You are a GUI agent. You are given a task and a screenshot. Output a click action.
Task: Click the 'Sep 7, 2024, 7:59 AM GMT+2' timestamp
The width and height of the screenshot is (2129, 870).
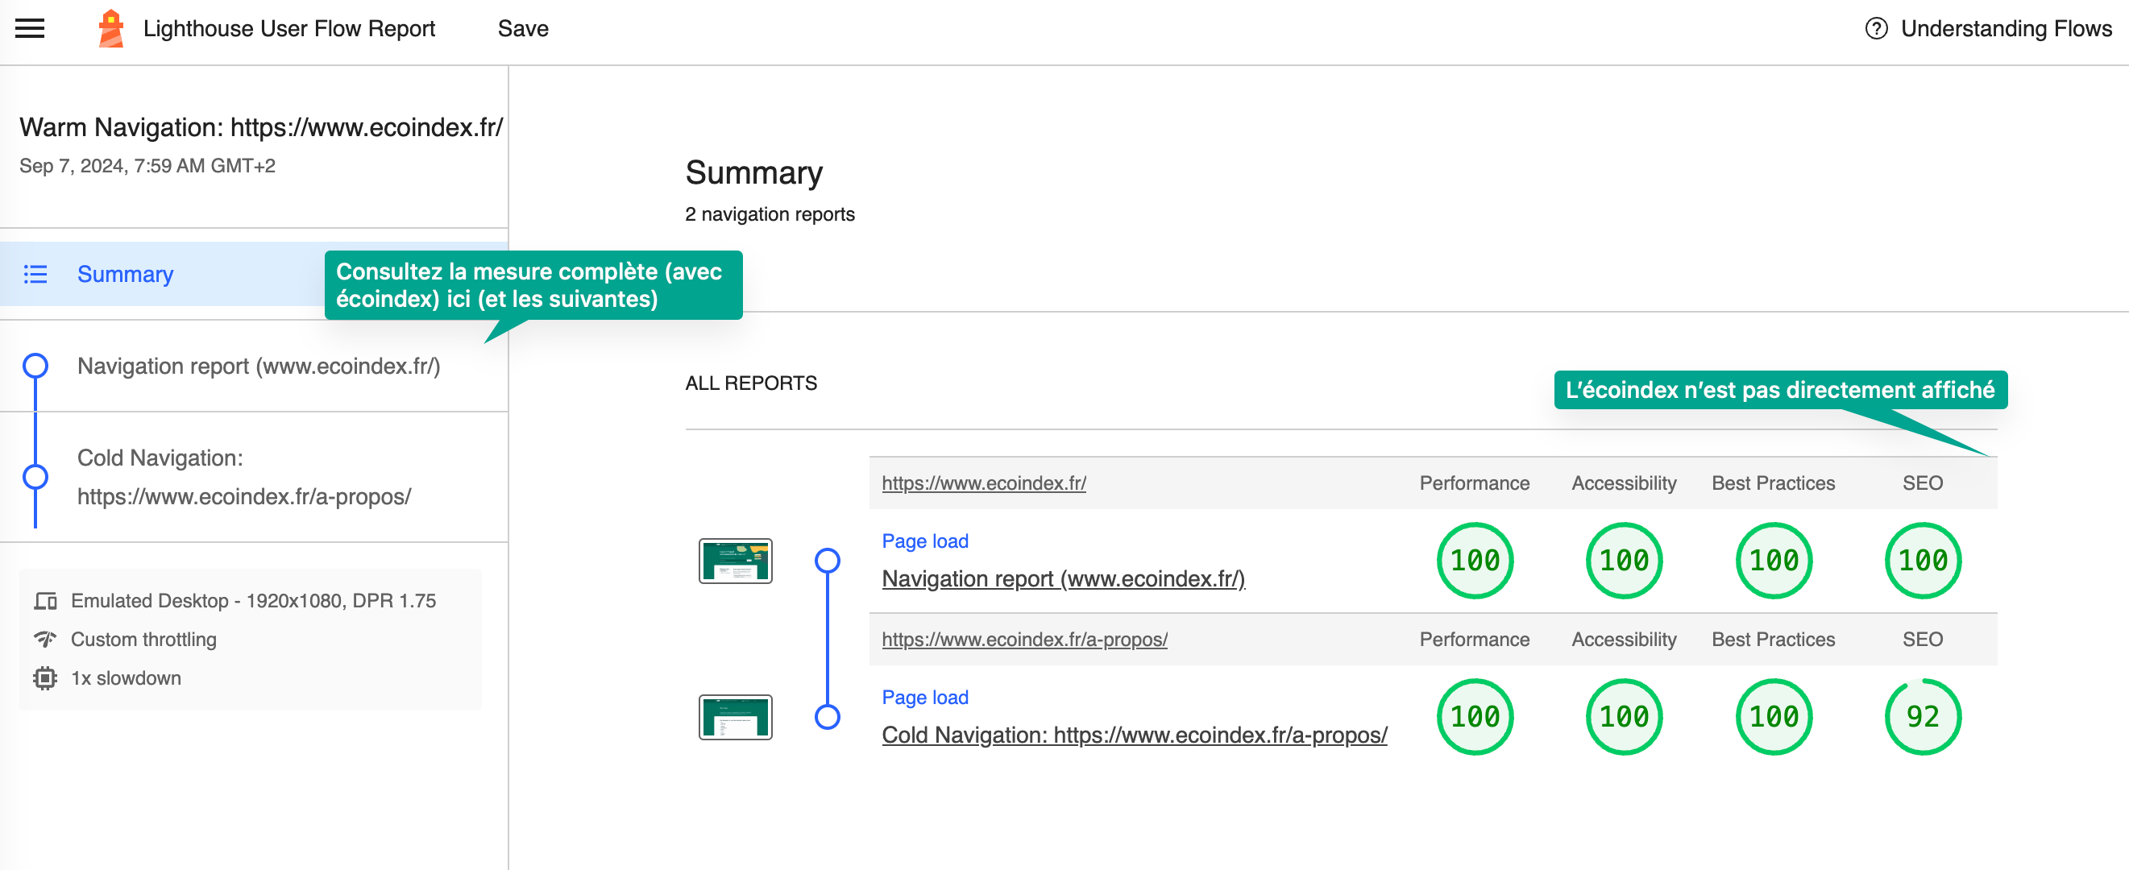tap(147, 166)
